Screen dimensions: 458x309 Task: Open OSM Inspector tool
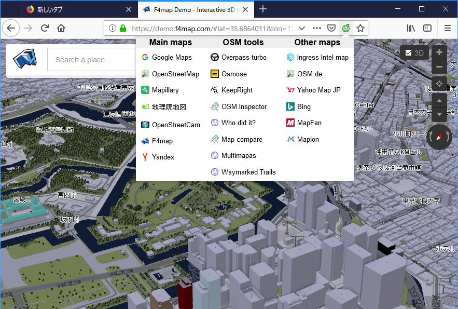tap(239, 106)
